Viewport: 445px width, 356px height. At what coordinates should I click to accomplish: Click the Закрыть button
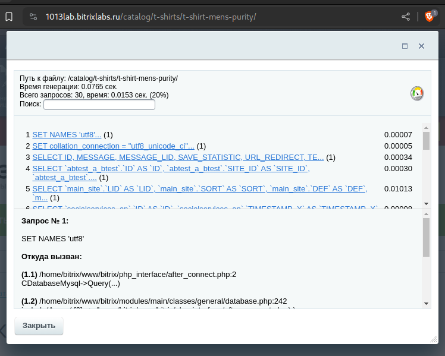tap(39, 326)
